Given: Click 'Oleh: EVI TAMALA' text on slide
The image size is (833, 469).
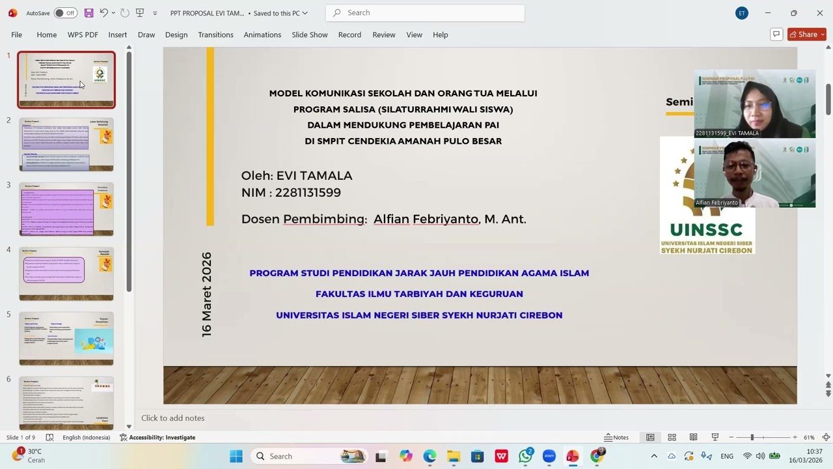Looking at the screenshot, I should pos(297,175).
